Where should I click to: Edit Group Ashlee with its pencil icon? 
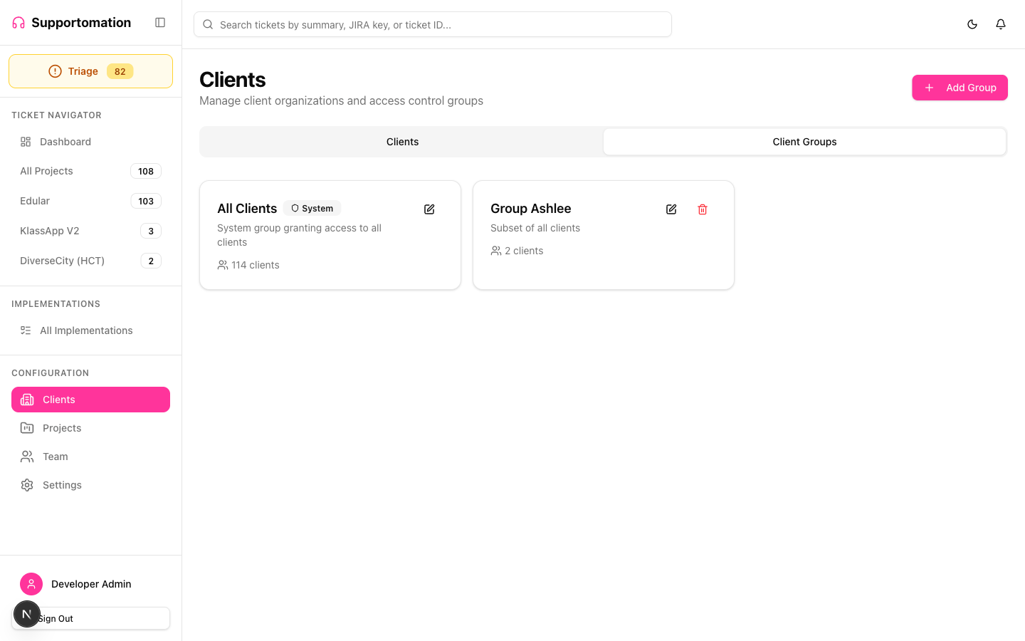(x=671, y=209)
